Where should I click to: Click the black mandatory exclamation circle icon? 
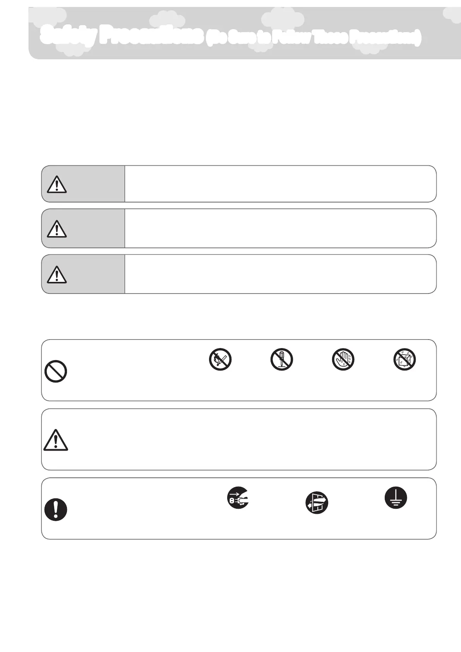point(56,510)
